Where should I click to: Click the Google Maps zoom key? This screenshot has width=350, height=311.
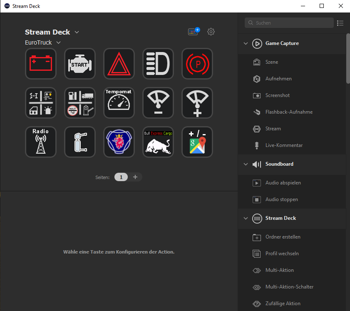click(x=197, y=142)
